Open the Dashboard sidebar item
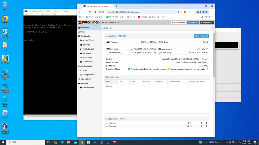259x145 pixels. tap(89, 28)
